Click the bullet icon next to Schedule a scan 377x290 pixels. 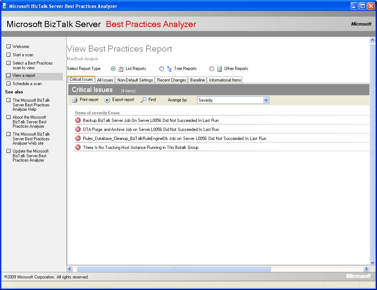[x=8, y=84]
